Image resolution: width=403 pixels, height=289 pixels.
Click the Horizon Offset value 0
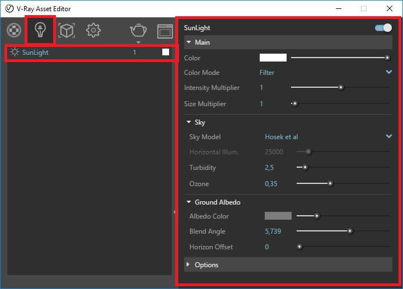267,247
